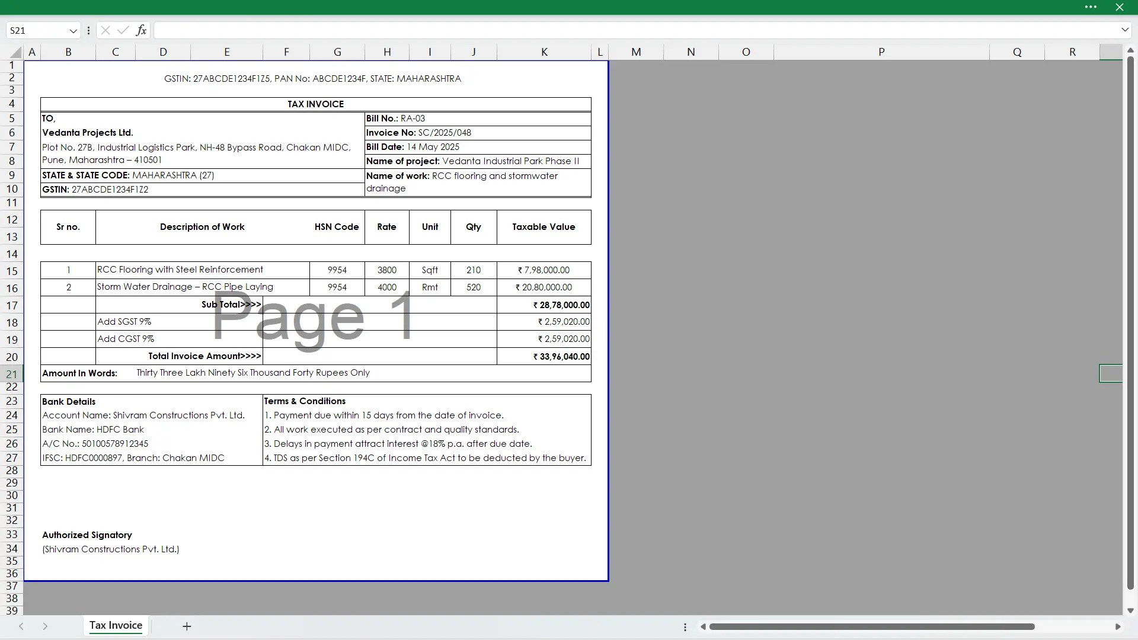Screen dimensions: 1138x640
Task: Click the Cancel X formula bar icon
Action: pyautogui.click(x=106, y=30)
